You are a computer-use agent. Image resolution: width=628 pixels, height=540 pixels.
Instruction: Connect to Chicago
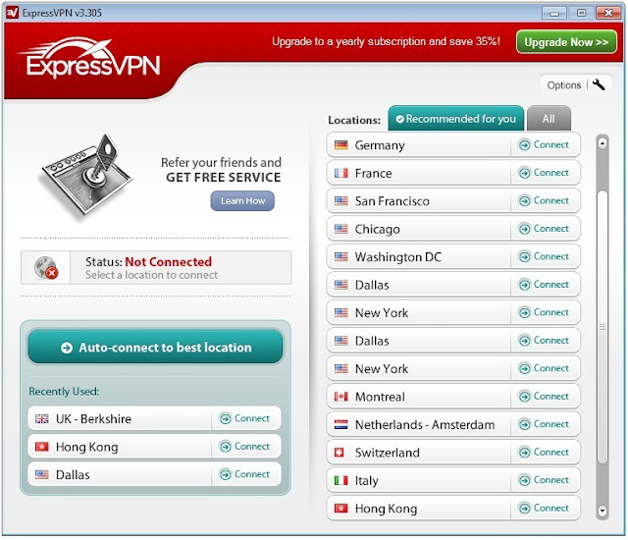(x=545, y=229)
